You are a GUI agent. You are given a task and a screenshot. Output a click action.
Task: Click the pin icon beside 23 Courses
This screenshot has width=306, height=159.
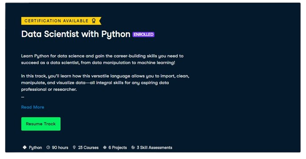(x=74, y=148)
